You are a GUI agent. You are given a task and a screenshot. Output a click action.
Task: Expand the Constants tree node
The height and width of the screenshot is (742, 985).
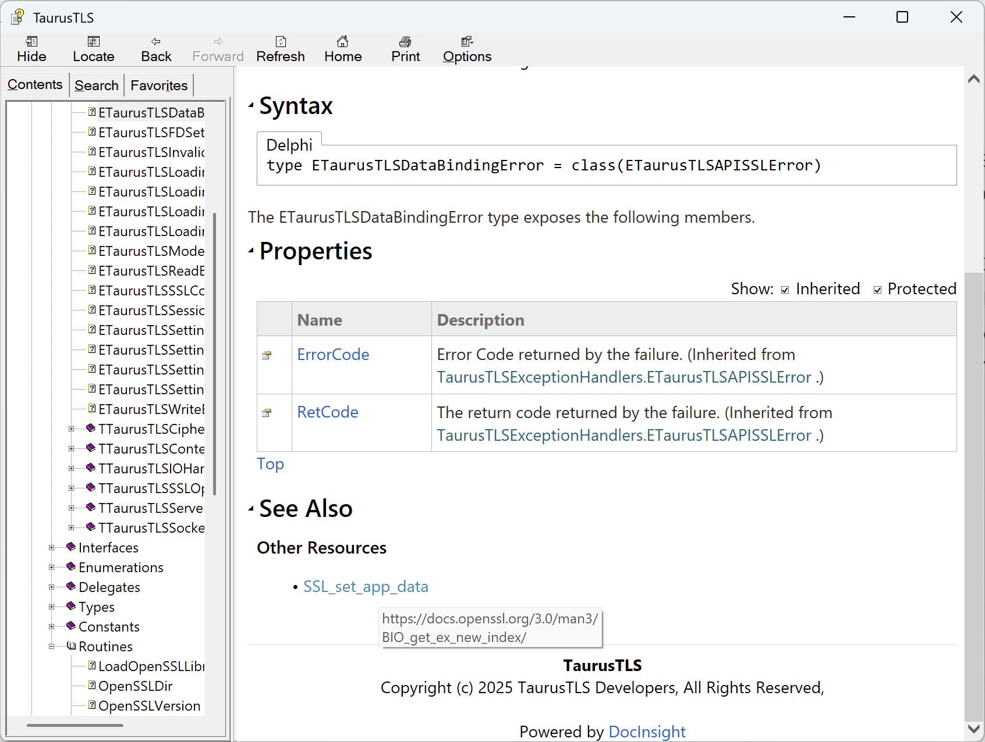coord(52,627)
